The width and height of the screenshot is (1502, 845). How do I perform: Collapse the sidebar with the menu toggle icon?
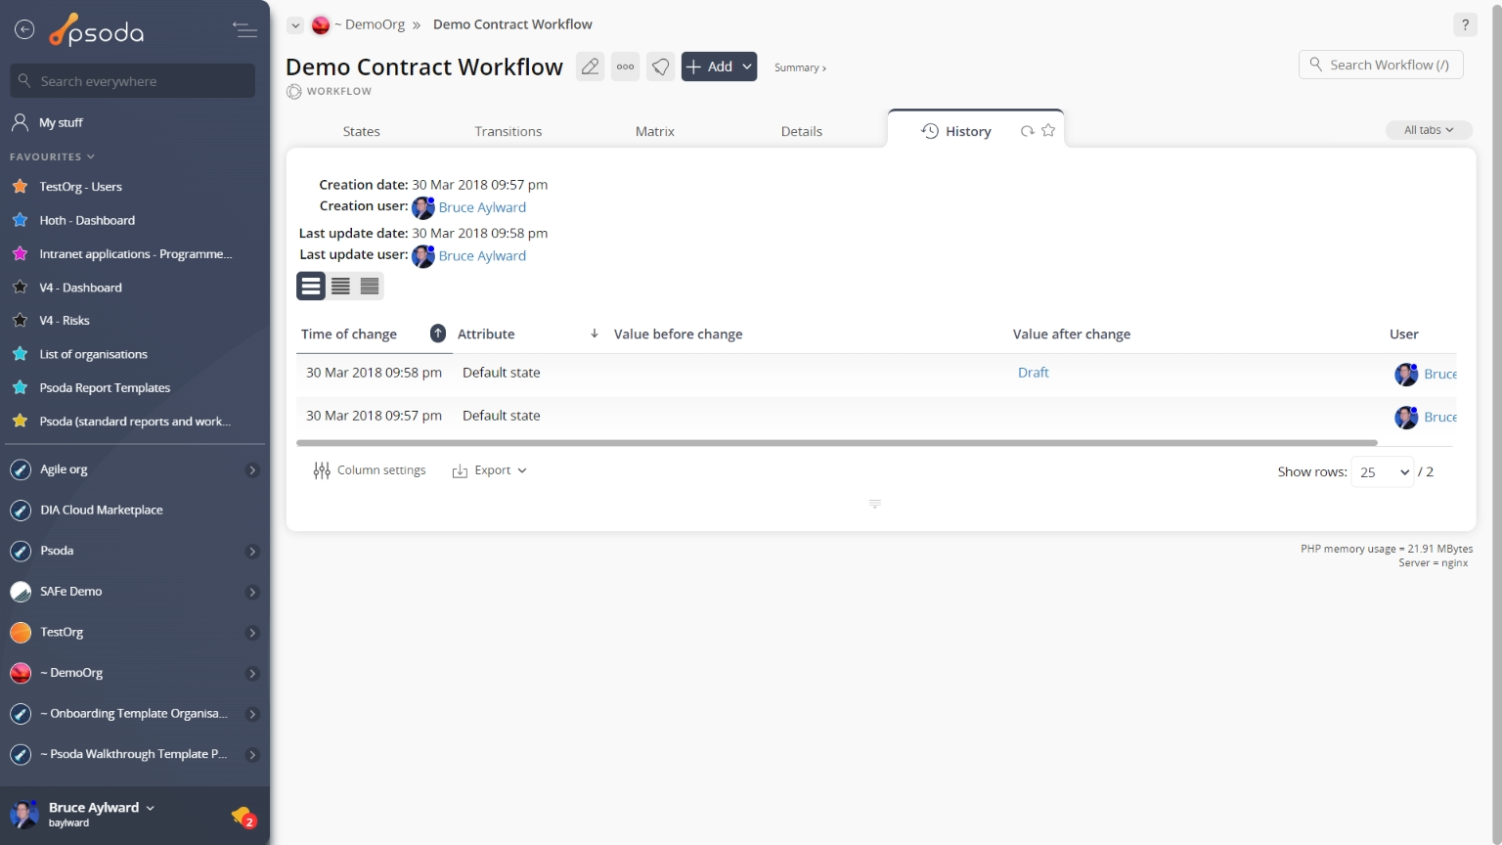tap(244, 30)
